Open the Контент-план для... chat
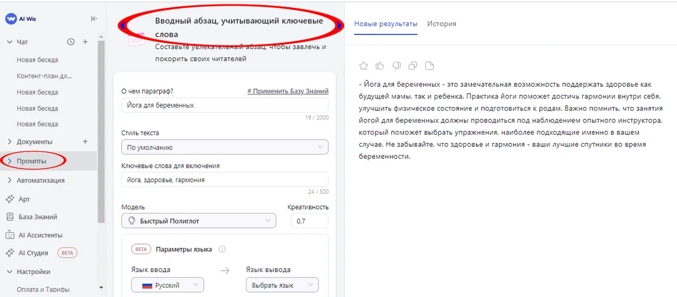 coord(45,76)
